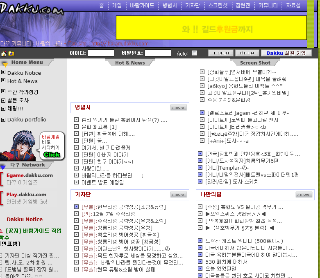Screen dimensions: 320x278
Task: Open Dakku portfolio sidebar link
Action: (27, 119)
